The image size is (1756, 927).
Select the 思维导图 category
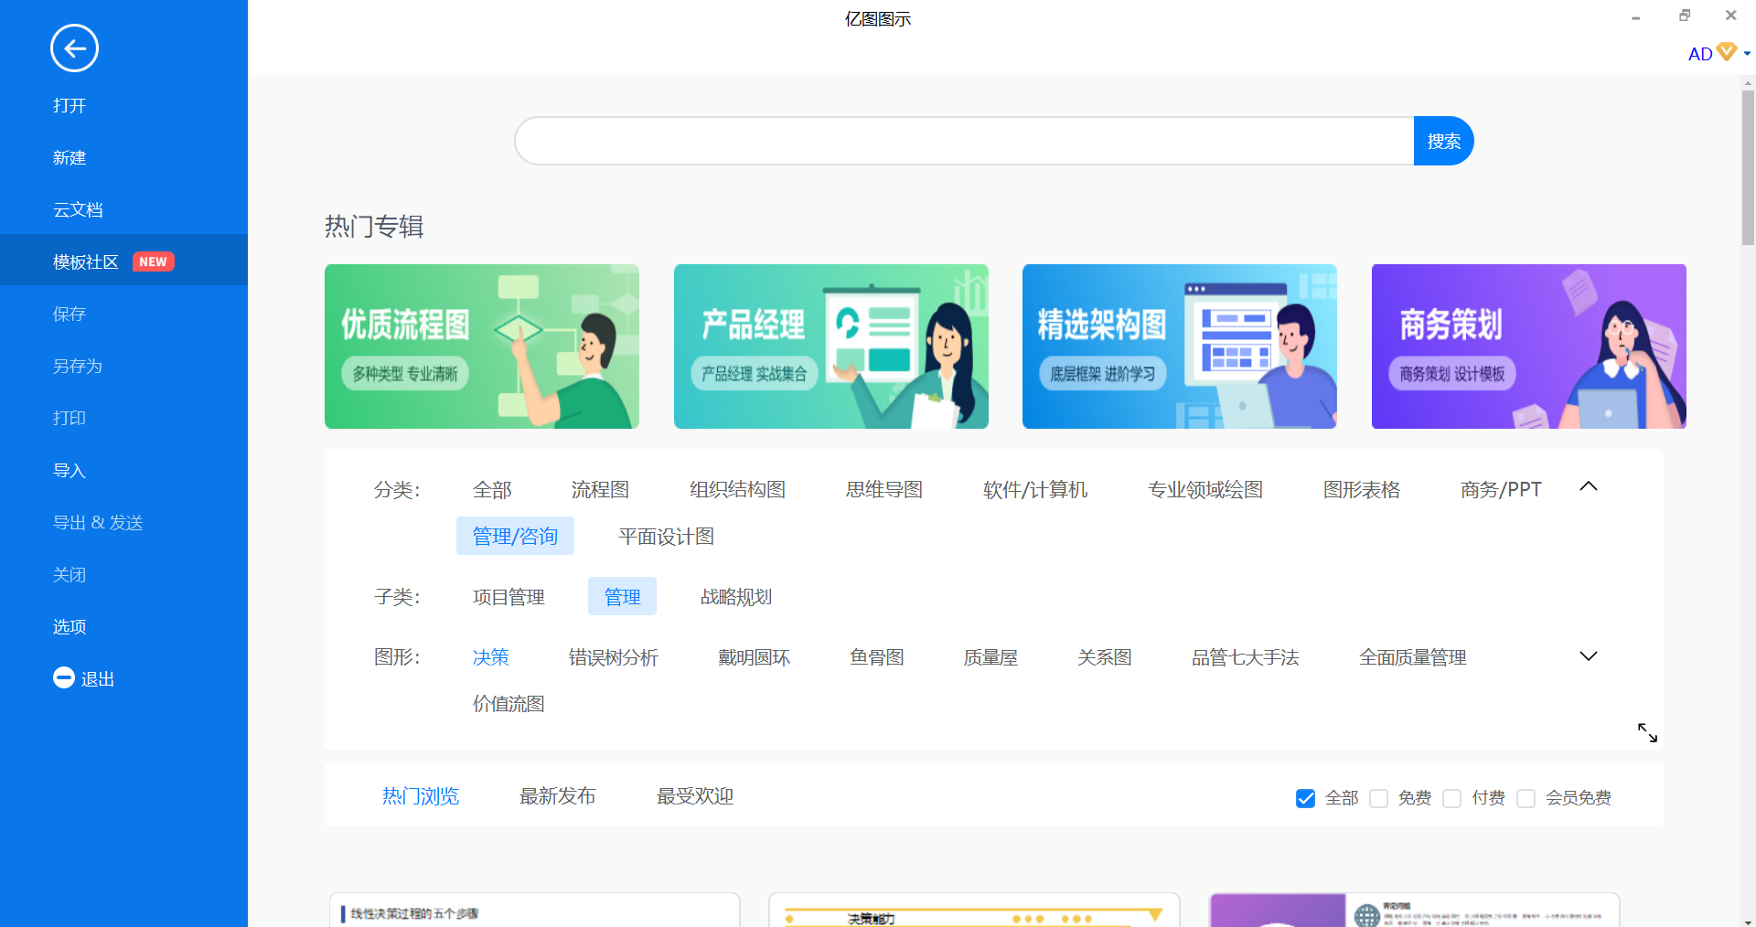[x=884, y=490]
